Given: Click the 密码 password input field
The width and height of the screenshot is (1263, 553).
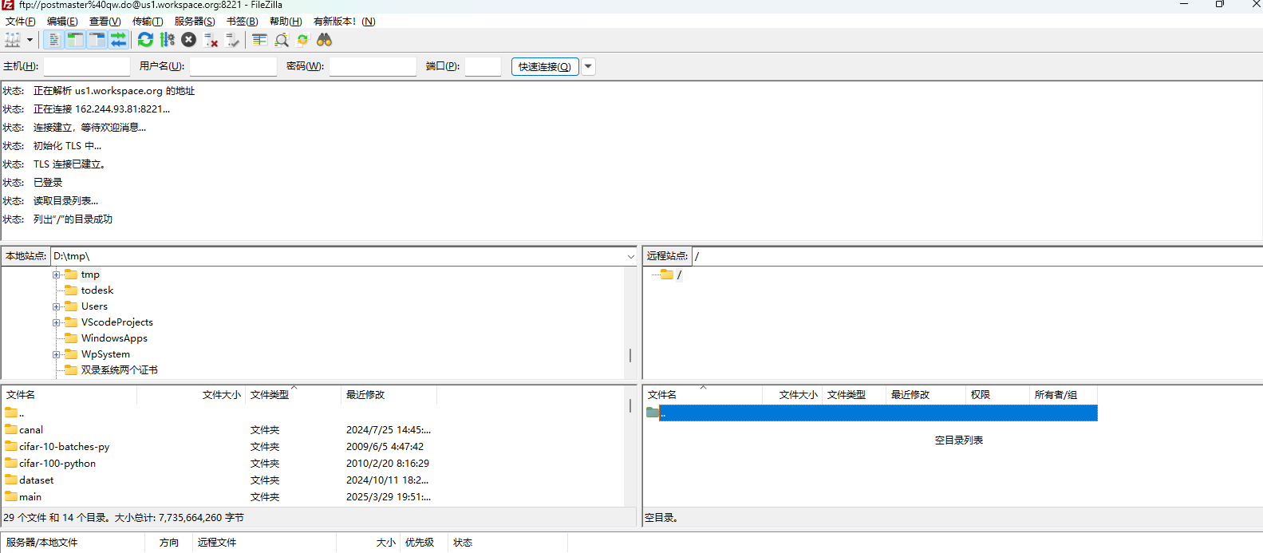Looking at the screenshot, I should click(373, 66).
